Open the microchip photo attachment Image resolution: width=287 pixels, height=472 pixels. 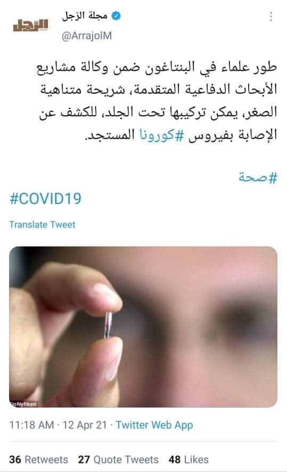point(143,327)
